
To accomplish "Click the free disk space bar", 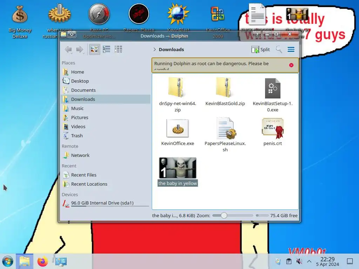I will [x=262, y=215].
